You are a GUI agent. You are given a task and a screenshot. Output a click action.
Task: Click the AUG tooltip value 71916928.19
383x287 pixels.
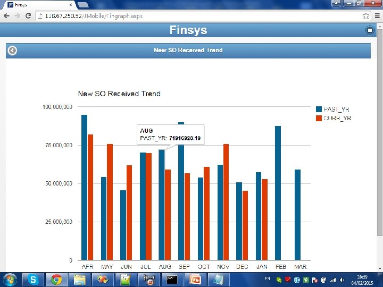185,138
